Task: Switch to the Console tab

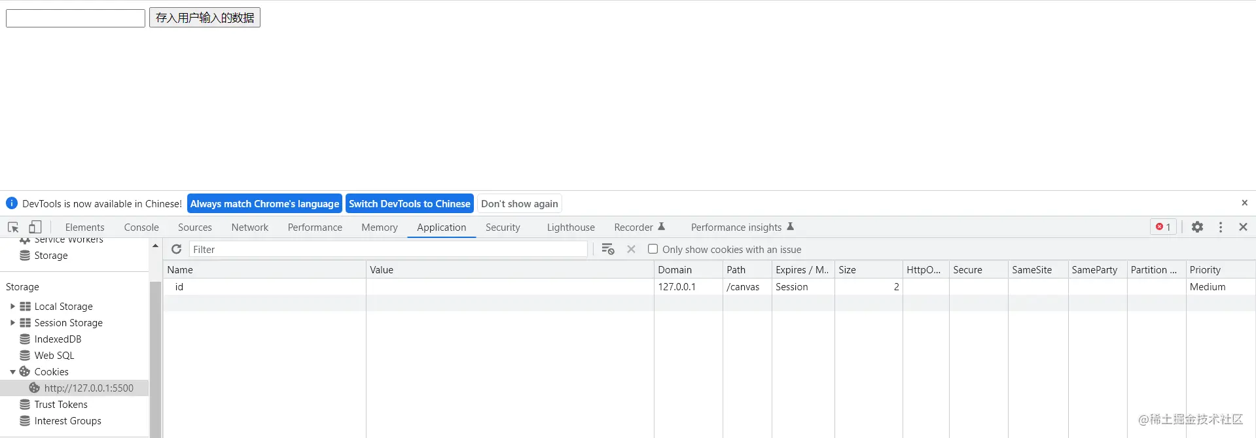Action: 141,227
